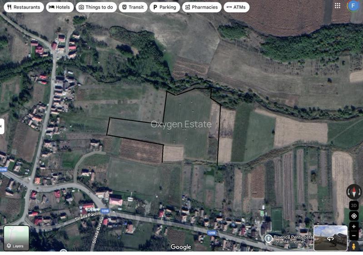Show Pharmacies on the map

point(202,7)
